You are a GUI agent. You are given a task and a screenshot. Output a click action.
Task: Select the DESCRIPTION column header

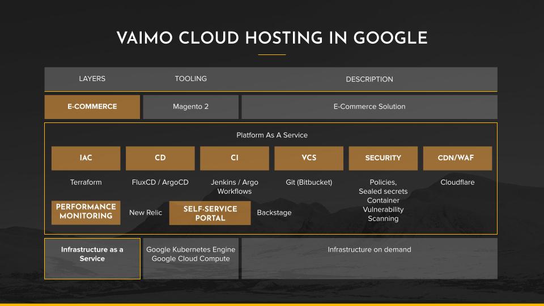pyautogui.click(x=369, y=79)
